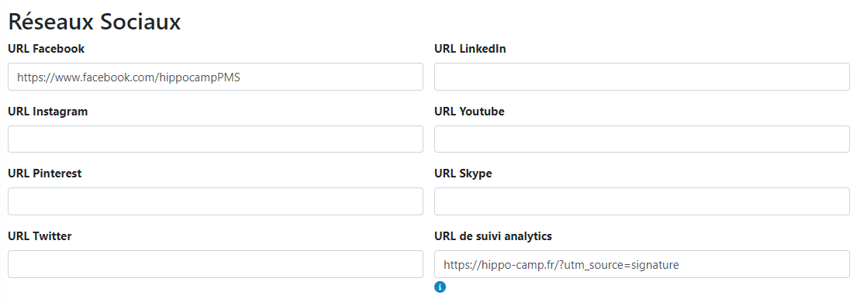Click the "URL Skype" label
860x299 pixels.
pos(463,174)
